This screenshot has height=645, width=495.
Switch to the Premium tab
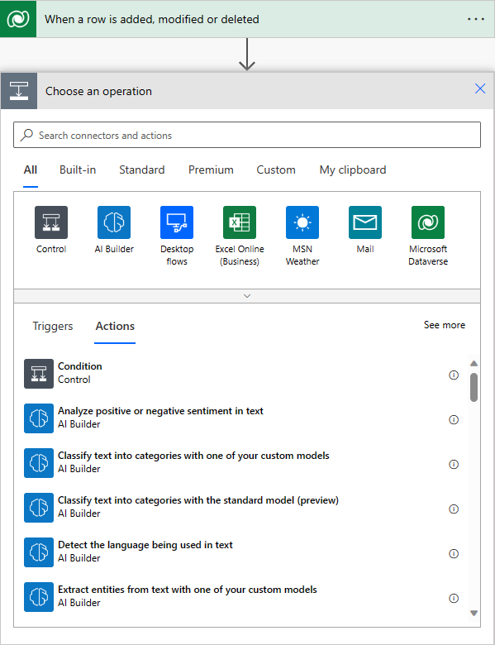click(x=211, y=170)
